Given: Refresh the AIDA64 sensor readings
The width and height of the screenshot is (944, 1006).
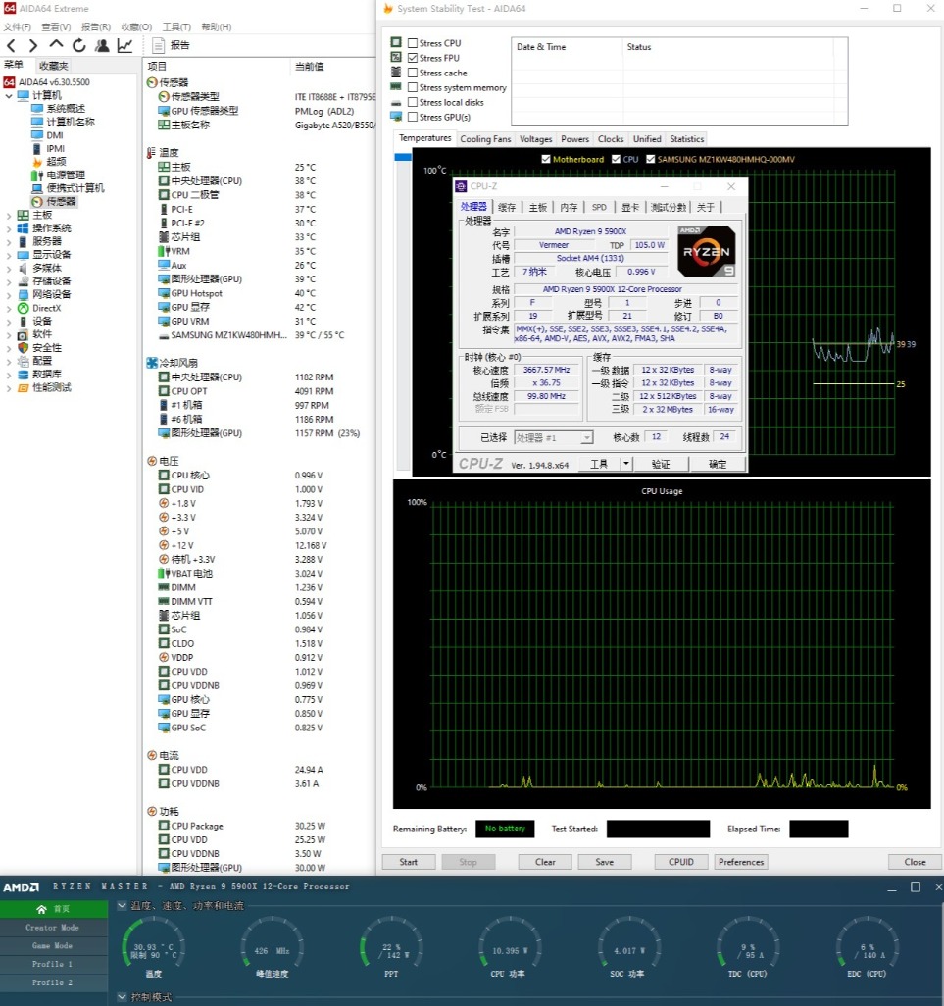Looking at the screenshot, I should [78, 45].
